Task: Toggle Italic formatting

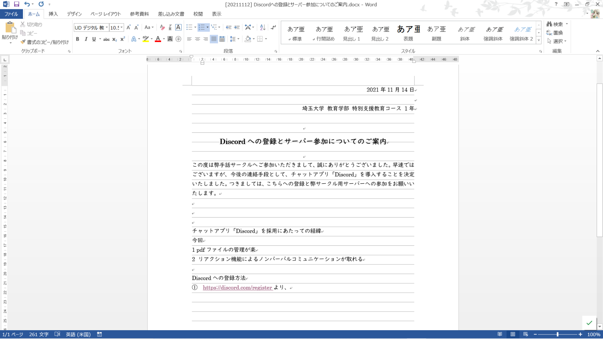Action: (86, 39)
